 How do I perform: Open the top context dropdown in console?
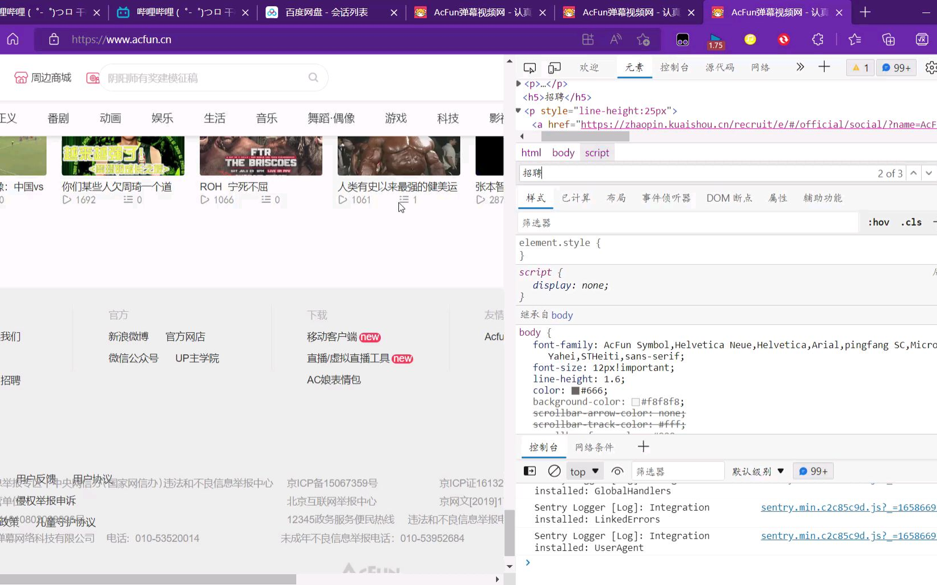585,472
